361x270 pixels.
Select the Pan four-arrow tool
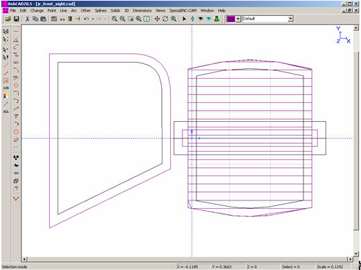[x=157, y=19]
